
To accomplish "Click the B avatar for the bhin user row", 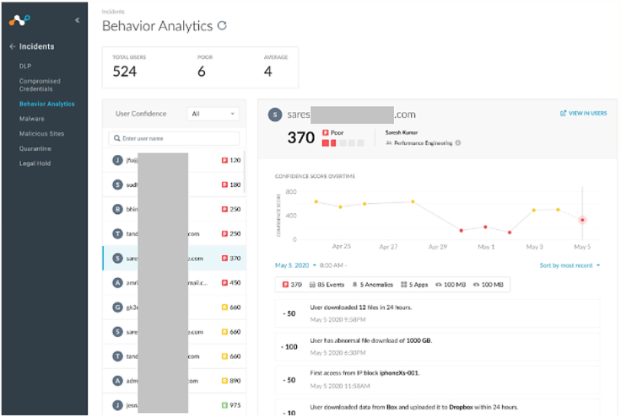I will [x=117, y=209].
